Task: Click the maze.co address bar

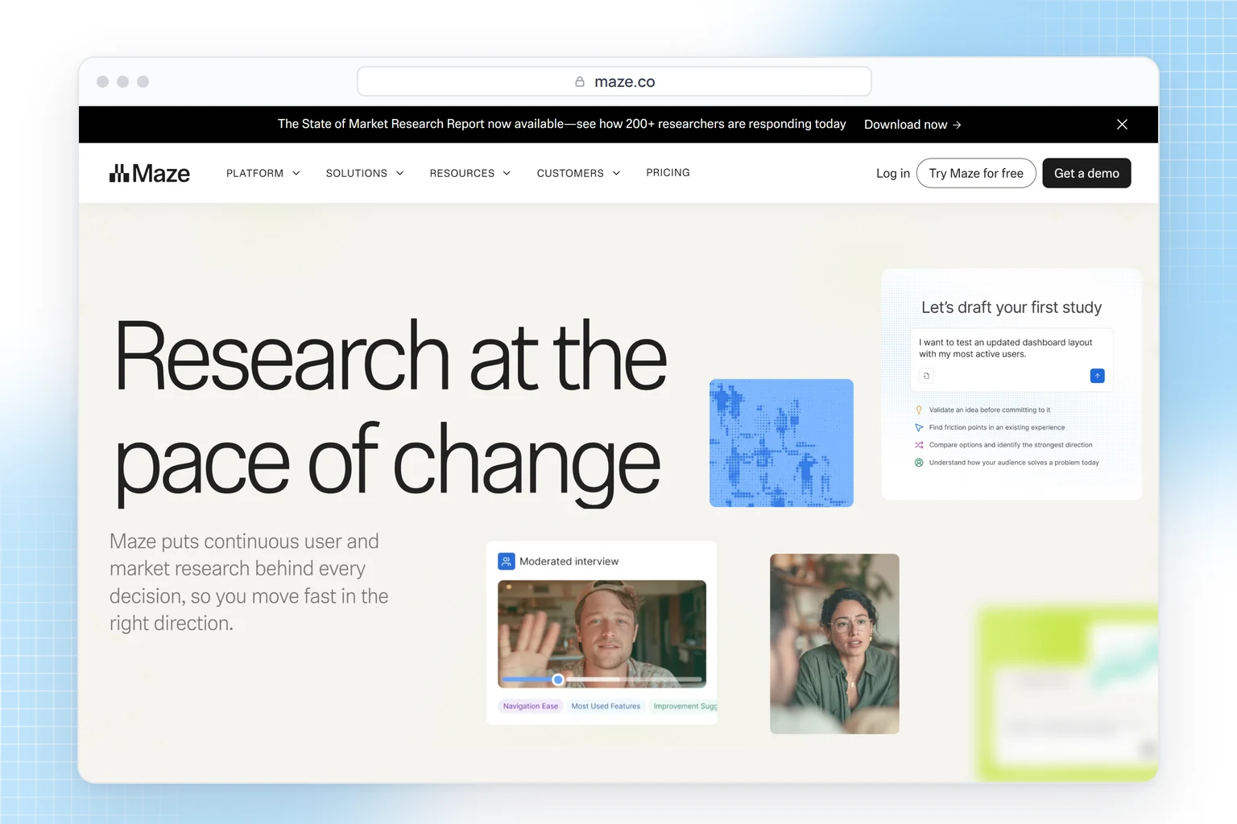Action: point(614,81)
